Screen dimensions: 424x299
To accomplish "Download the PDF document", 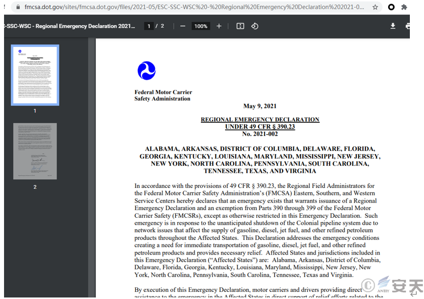I will click(393, 26).
